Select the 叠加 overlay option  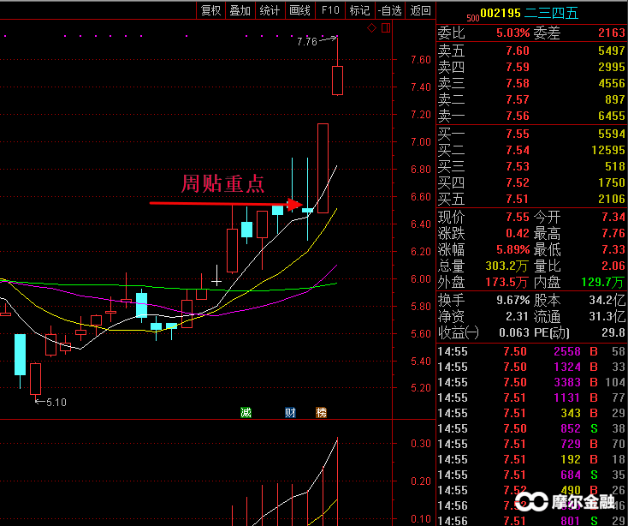tap(240, 10)
